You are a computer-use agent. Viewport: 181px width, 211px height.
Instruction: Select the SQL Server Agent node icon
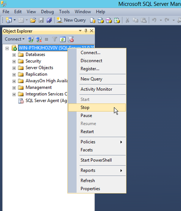point(21,101)
